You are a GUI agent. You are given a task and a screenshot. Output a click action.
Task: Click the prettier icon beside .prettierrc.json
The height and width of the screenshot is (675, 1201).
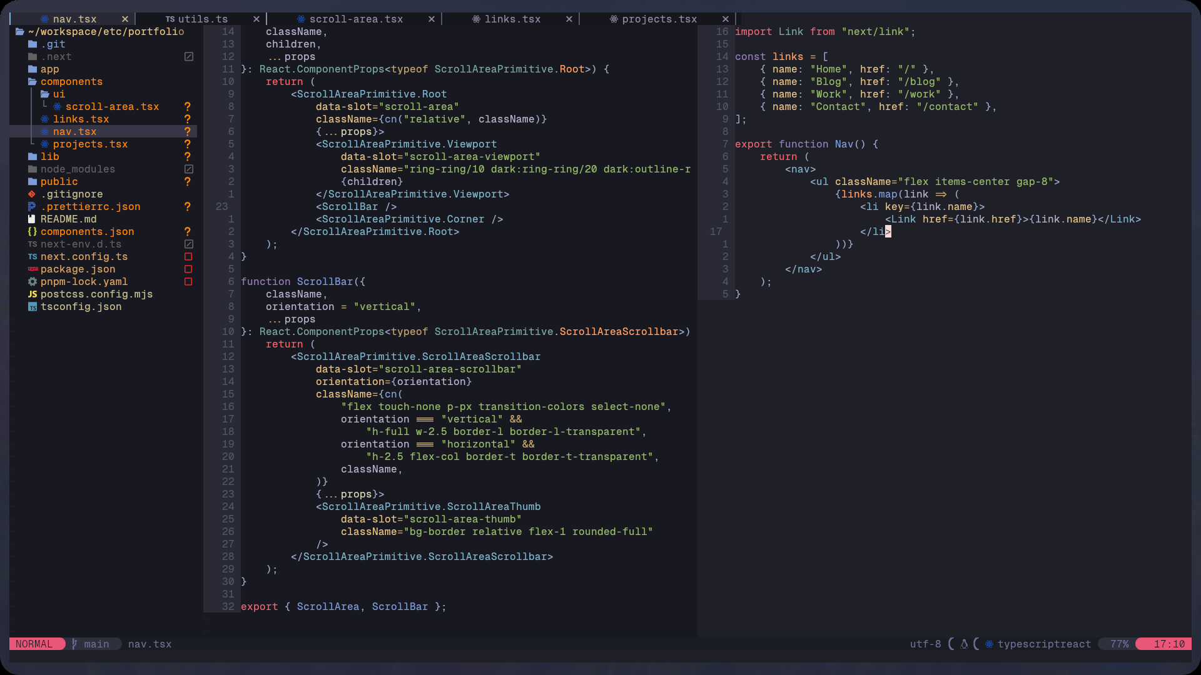pos(32,207)
